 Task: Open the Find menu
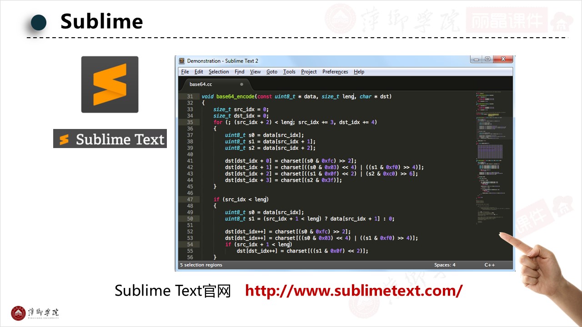[240, 72]
